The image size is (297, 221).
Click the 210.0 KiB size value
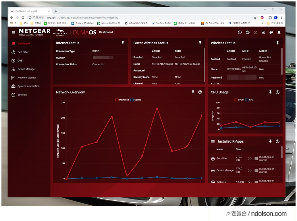pos(239,159)
